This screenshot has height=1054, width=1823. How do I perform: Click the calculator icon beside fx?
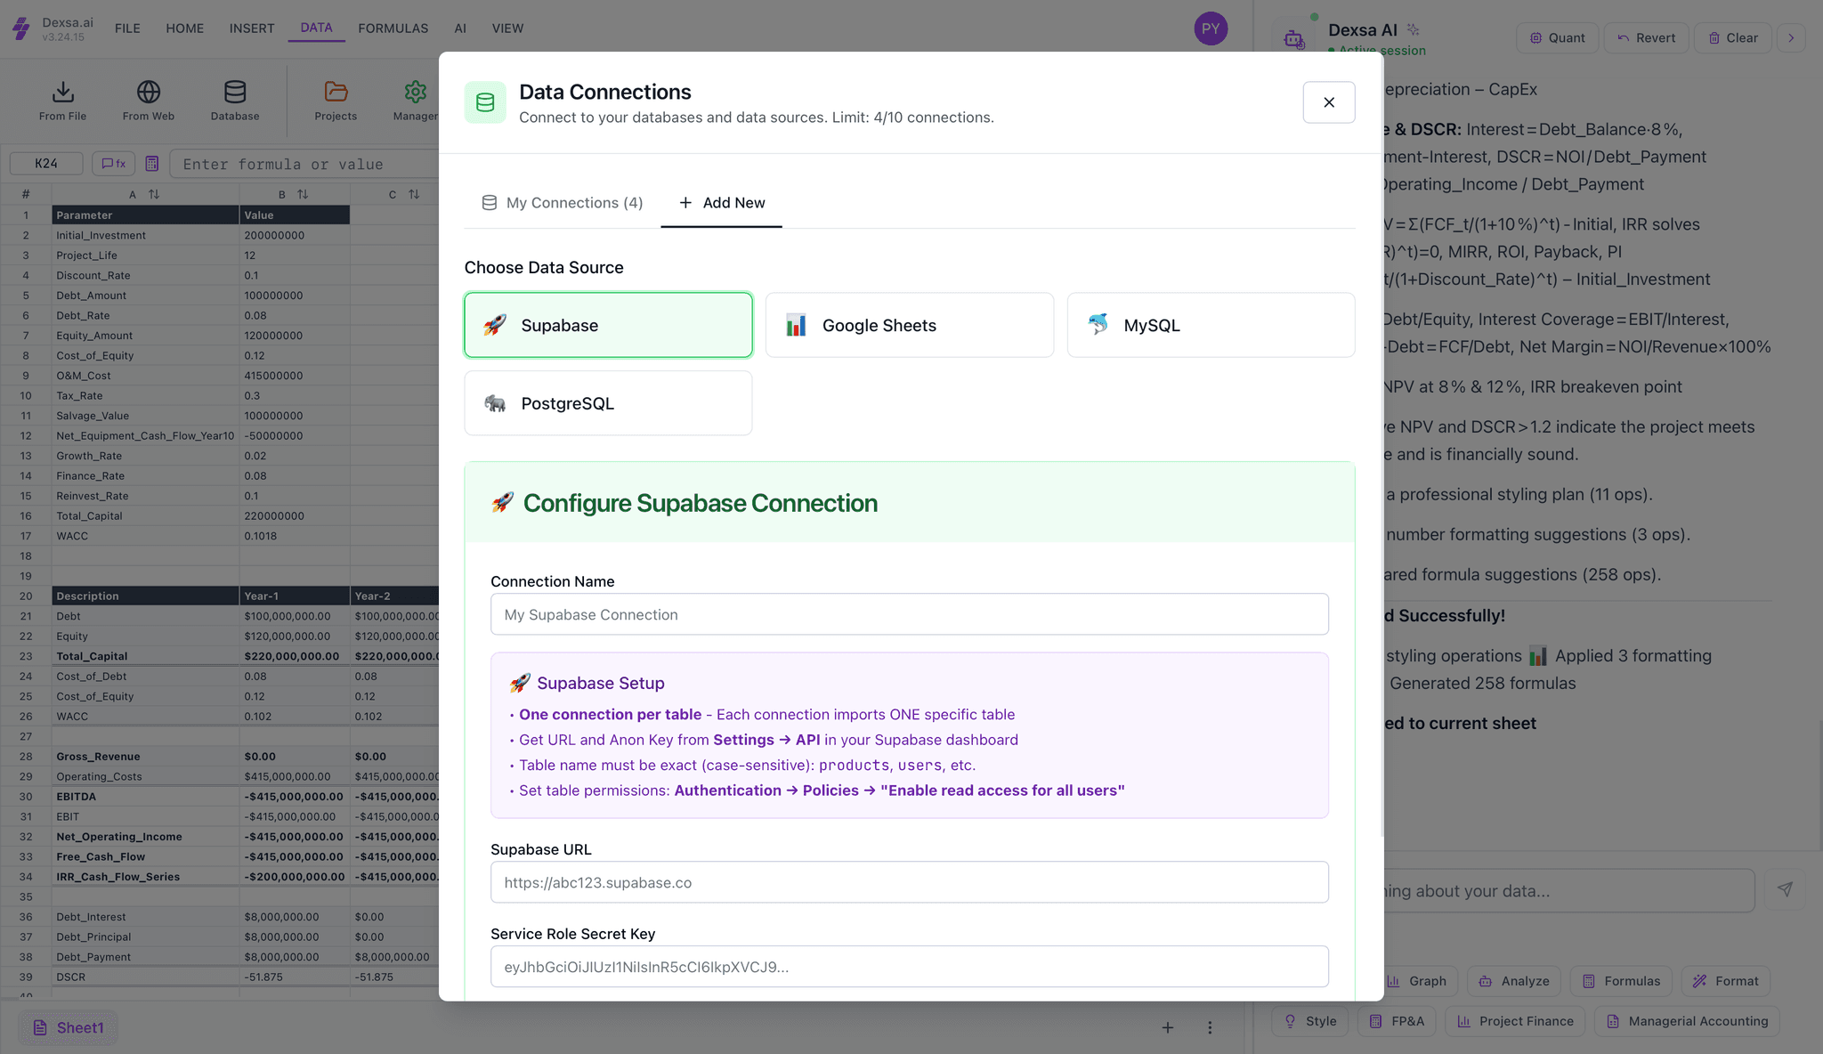[152, 164]
